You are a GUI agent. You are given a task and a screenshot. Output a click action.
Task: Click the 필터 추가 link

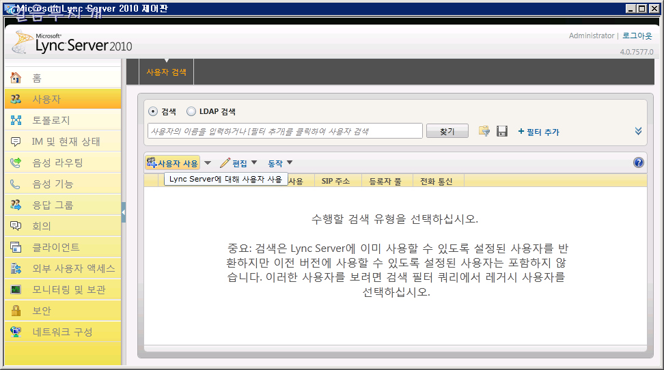539,132
